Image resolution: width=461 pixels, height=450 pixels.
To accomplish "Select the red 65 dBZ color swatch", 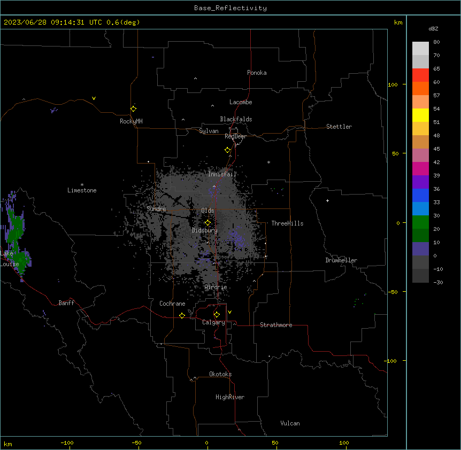I will tap(420, 75).
